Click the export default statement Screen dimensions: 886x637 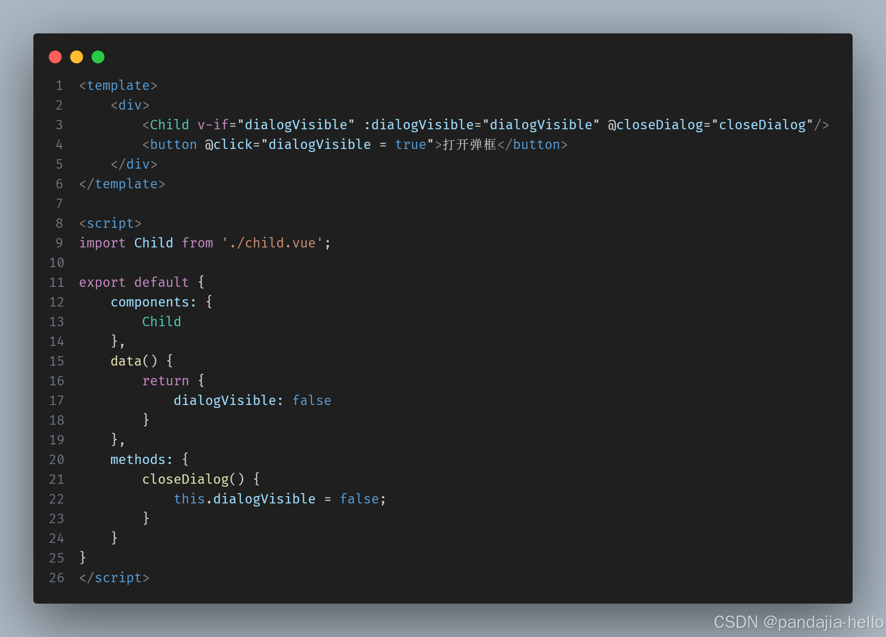coord(134,283)
